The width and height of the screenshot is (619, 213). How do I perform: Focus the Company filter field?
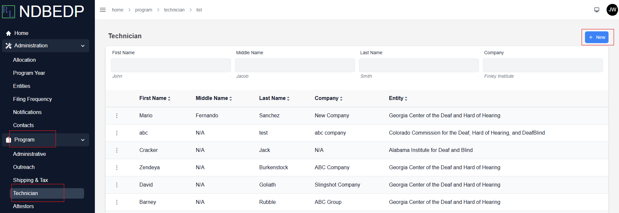(543, 65)
